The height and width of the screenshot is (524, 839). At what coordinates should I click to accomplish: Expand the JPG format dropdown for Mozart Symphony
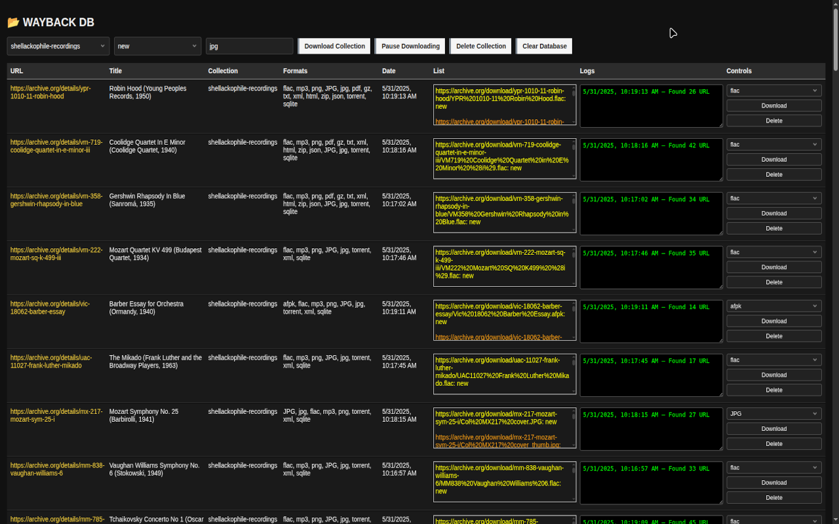(x=774, y=413)
